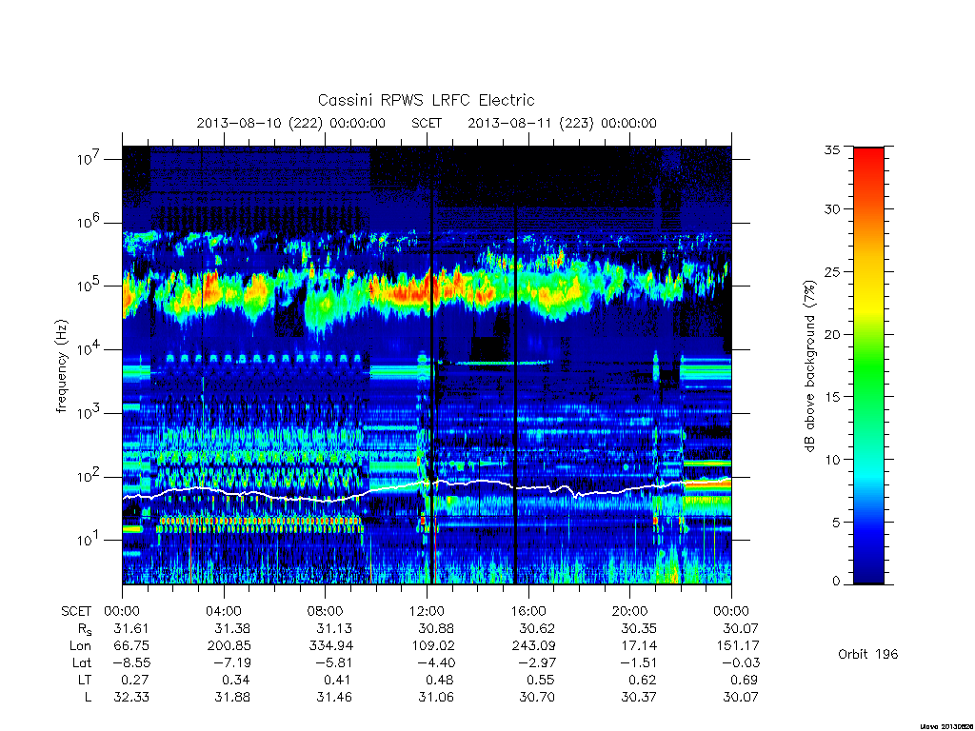975x731 pixels.
Task: Click the 10^1 frequency tick label
Action: [x=89, y=539]
